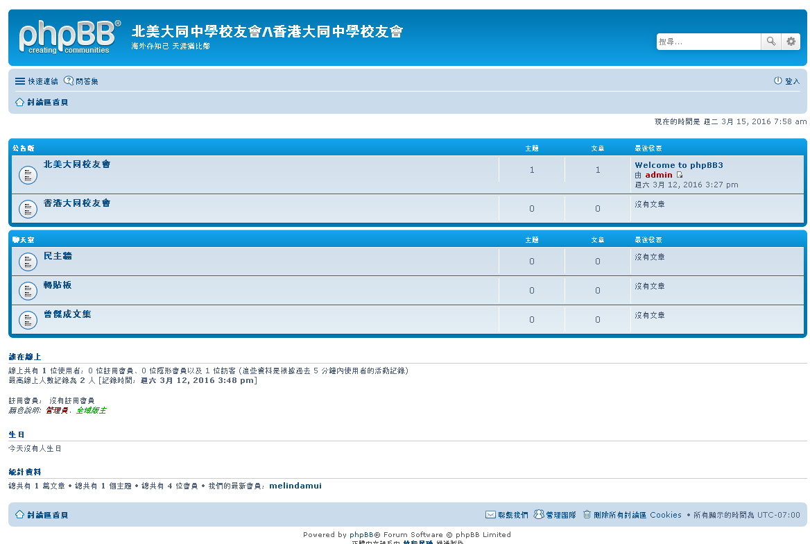This screenshot has height=544, width=810.
Task: Click view latest post icon beside admin
Action: 680,175
